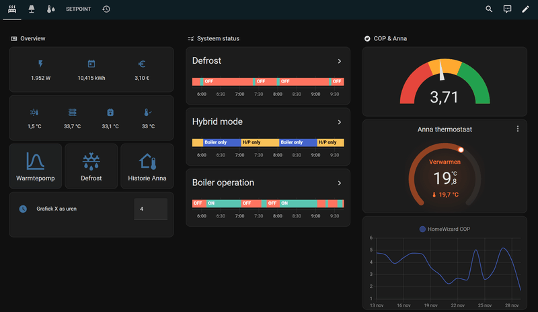Open the Historie Anna button
Image resolution: width=538 pixels, height=312 pixels.
click(x=147, y=166)
